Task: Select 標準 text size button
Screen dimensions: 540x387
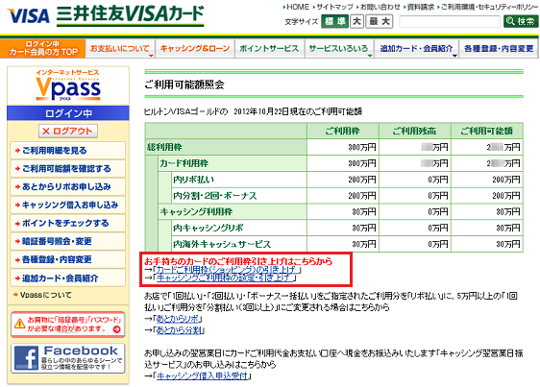Action: tap(334, 22)
